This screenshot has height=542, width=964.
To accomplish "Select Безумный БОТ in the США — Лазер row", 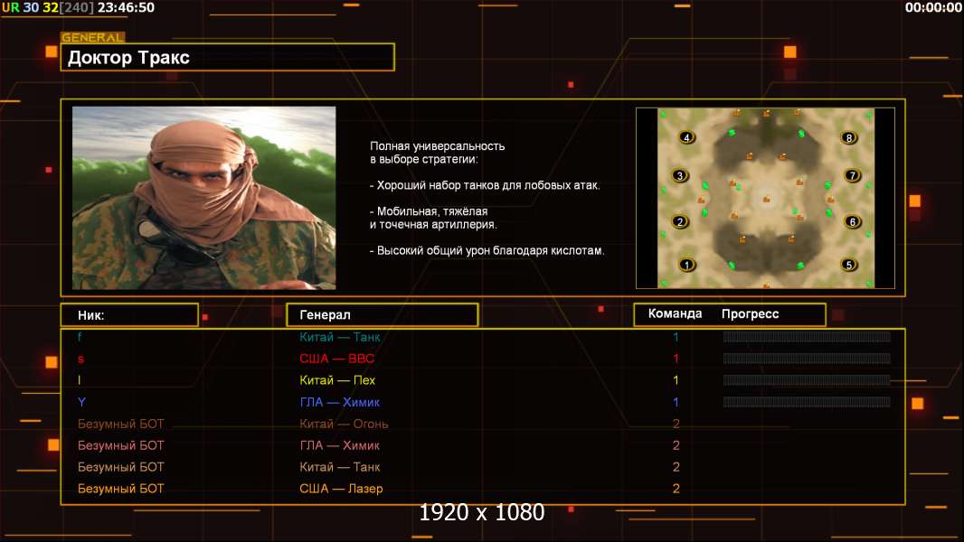I will 120,489.
